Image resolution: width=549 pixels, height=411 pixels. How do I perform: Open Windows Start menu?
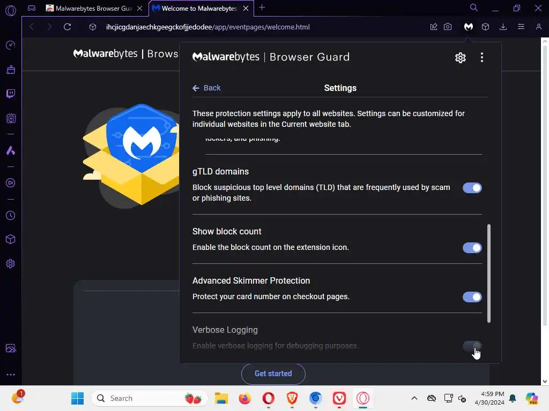(77, 398)
